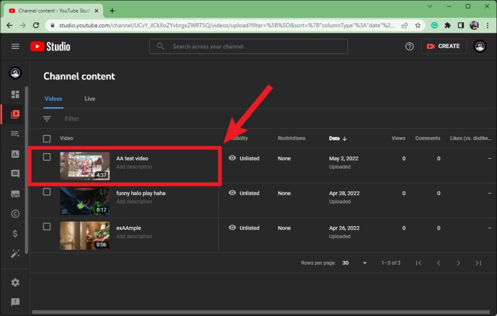Screen dimensions: 497x316
Task: View channel Analytics
Action: (x=15, y=154)
